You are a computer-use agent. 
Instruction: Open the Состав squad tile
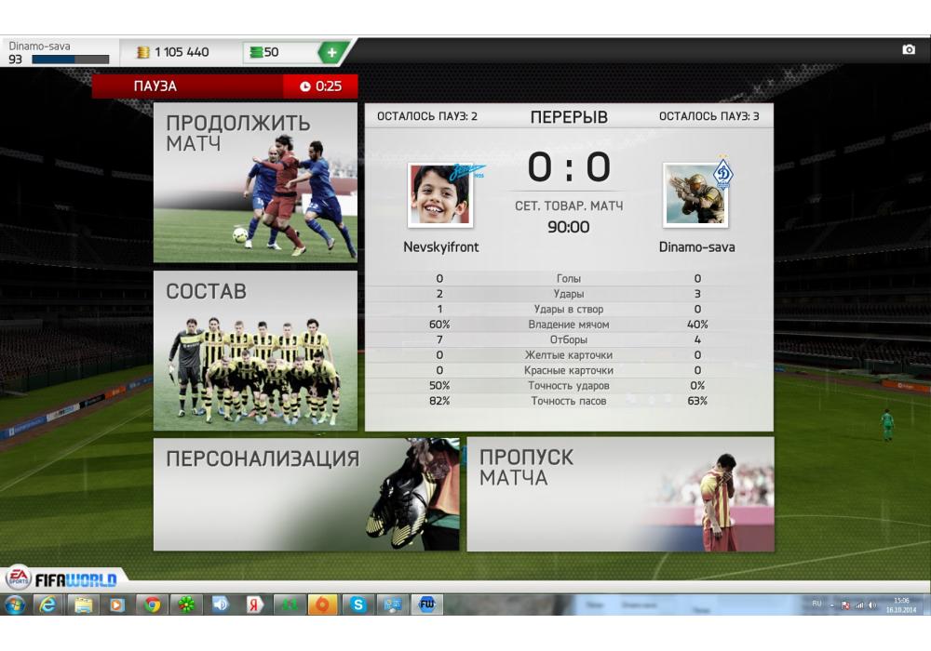255,351
